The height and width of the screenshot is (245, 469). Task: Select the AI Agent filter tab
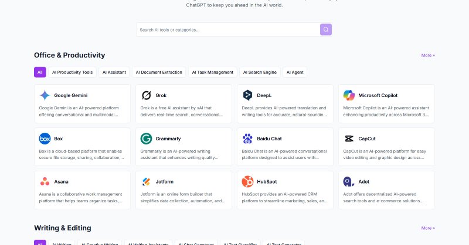click(x=295, y=73)
